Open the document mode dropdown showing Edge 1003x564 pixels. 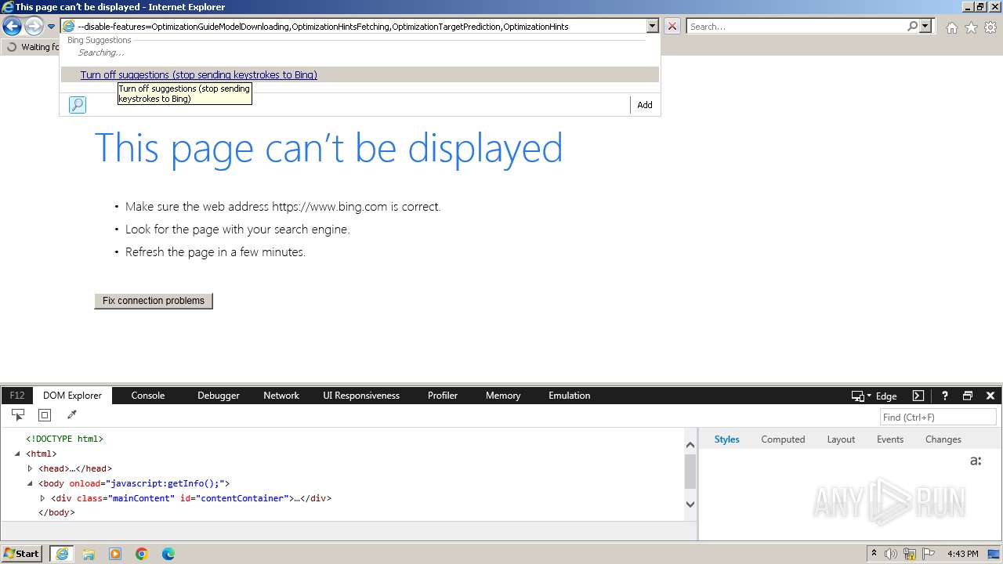click(x=874, y=396)
